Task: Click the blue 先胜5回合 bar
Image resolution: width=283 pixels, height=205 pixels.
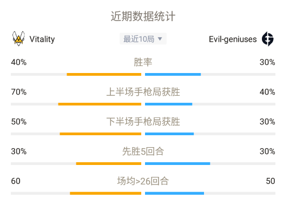Action: pyautogui.click(x=177, y=164)
